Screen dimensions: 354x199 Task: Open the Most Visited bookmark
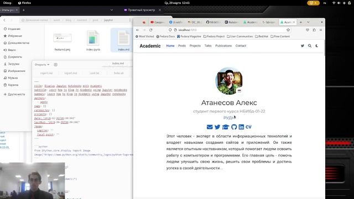(x=144, y=36)
